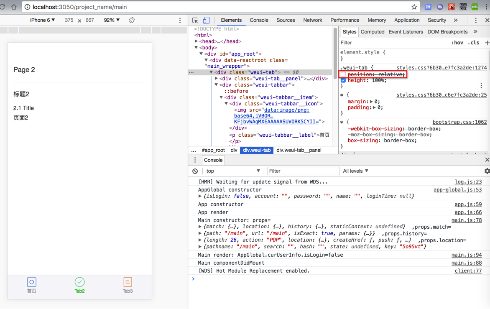The width and height of the screenshot is (490, 309).
Task: Expand the head element node
Action: (197, 41)
